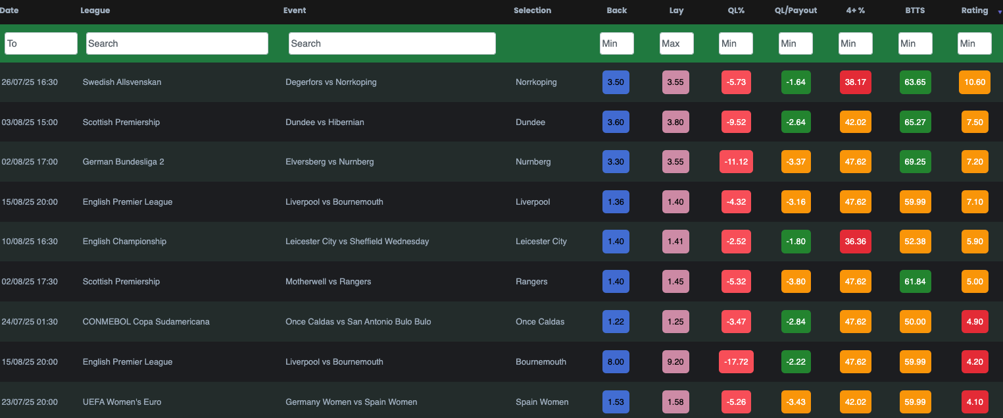
Task: Click the Spain Women selection cell
Action: click(x=542, y=402)
